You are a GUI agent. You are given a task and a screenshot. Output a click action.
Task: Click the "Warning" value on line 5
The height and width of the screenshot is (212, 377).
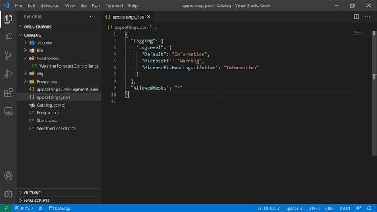click(189, 61)
